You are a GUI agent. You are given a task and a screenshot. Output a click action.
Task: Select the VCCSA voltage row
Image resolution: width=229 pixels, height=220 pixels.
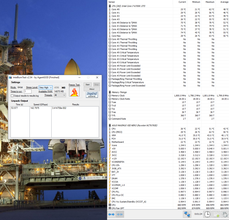(168, 182)
